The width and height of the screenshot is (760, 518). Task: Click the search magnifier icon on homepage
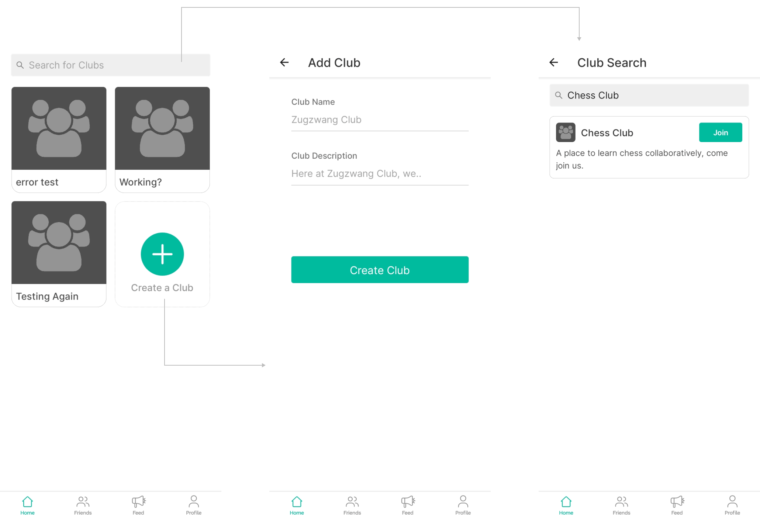pyautogui.click(x=21, y=65)
